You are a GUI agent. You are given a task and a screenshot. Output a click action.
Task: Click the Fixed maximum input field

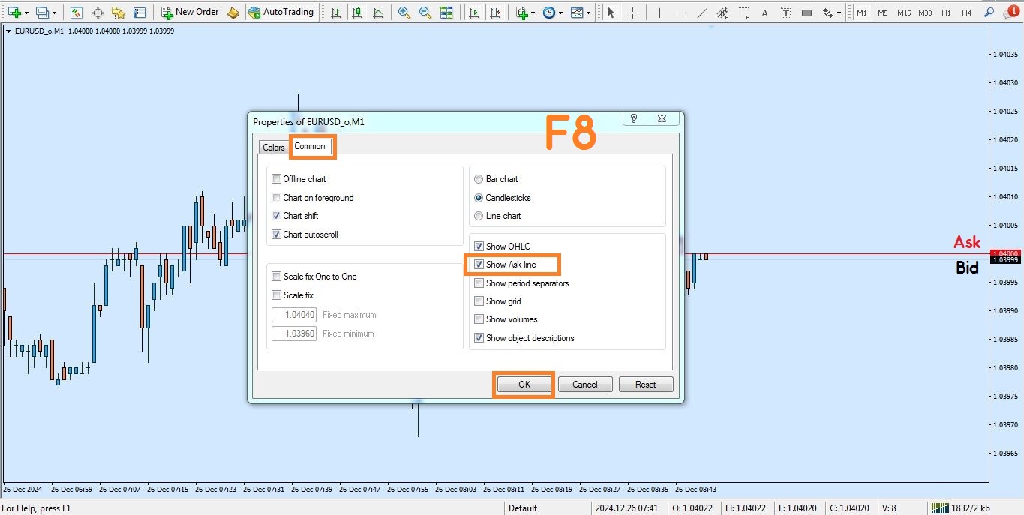point(294,315)
